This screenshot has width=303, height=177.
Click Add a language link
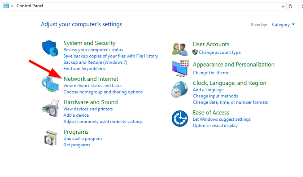tap(208, 90)
